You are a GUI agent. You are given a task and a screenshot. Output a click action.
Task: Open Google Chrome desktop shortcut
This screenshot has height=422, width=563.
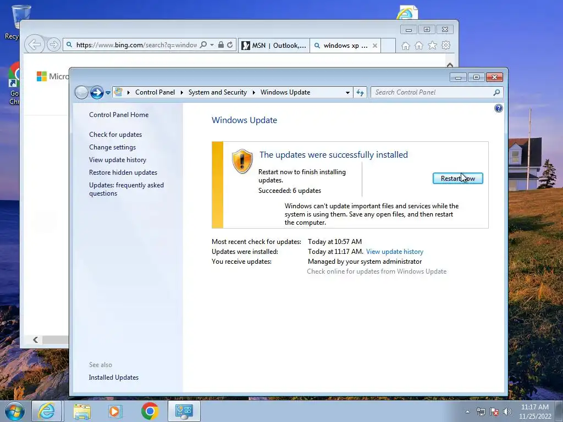14,84
